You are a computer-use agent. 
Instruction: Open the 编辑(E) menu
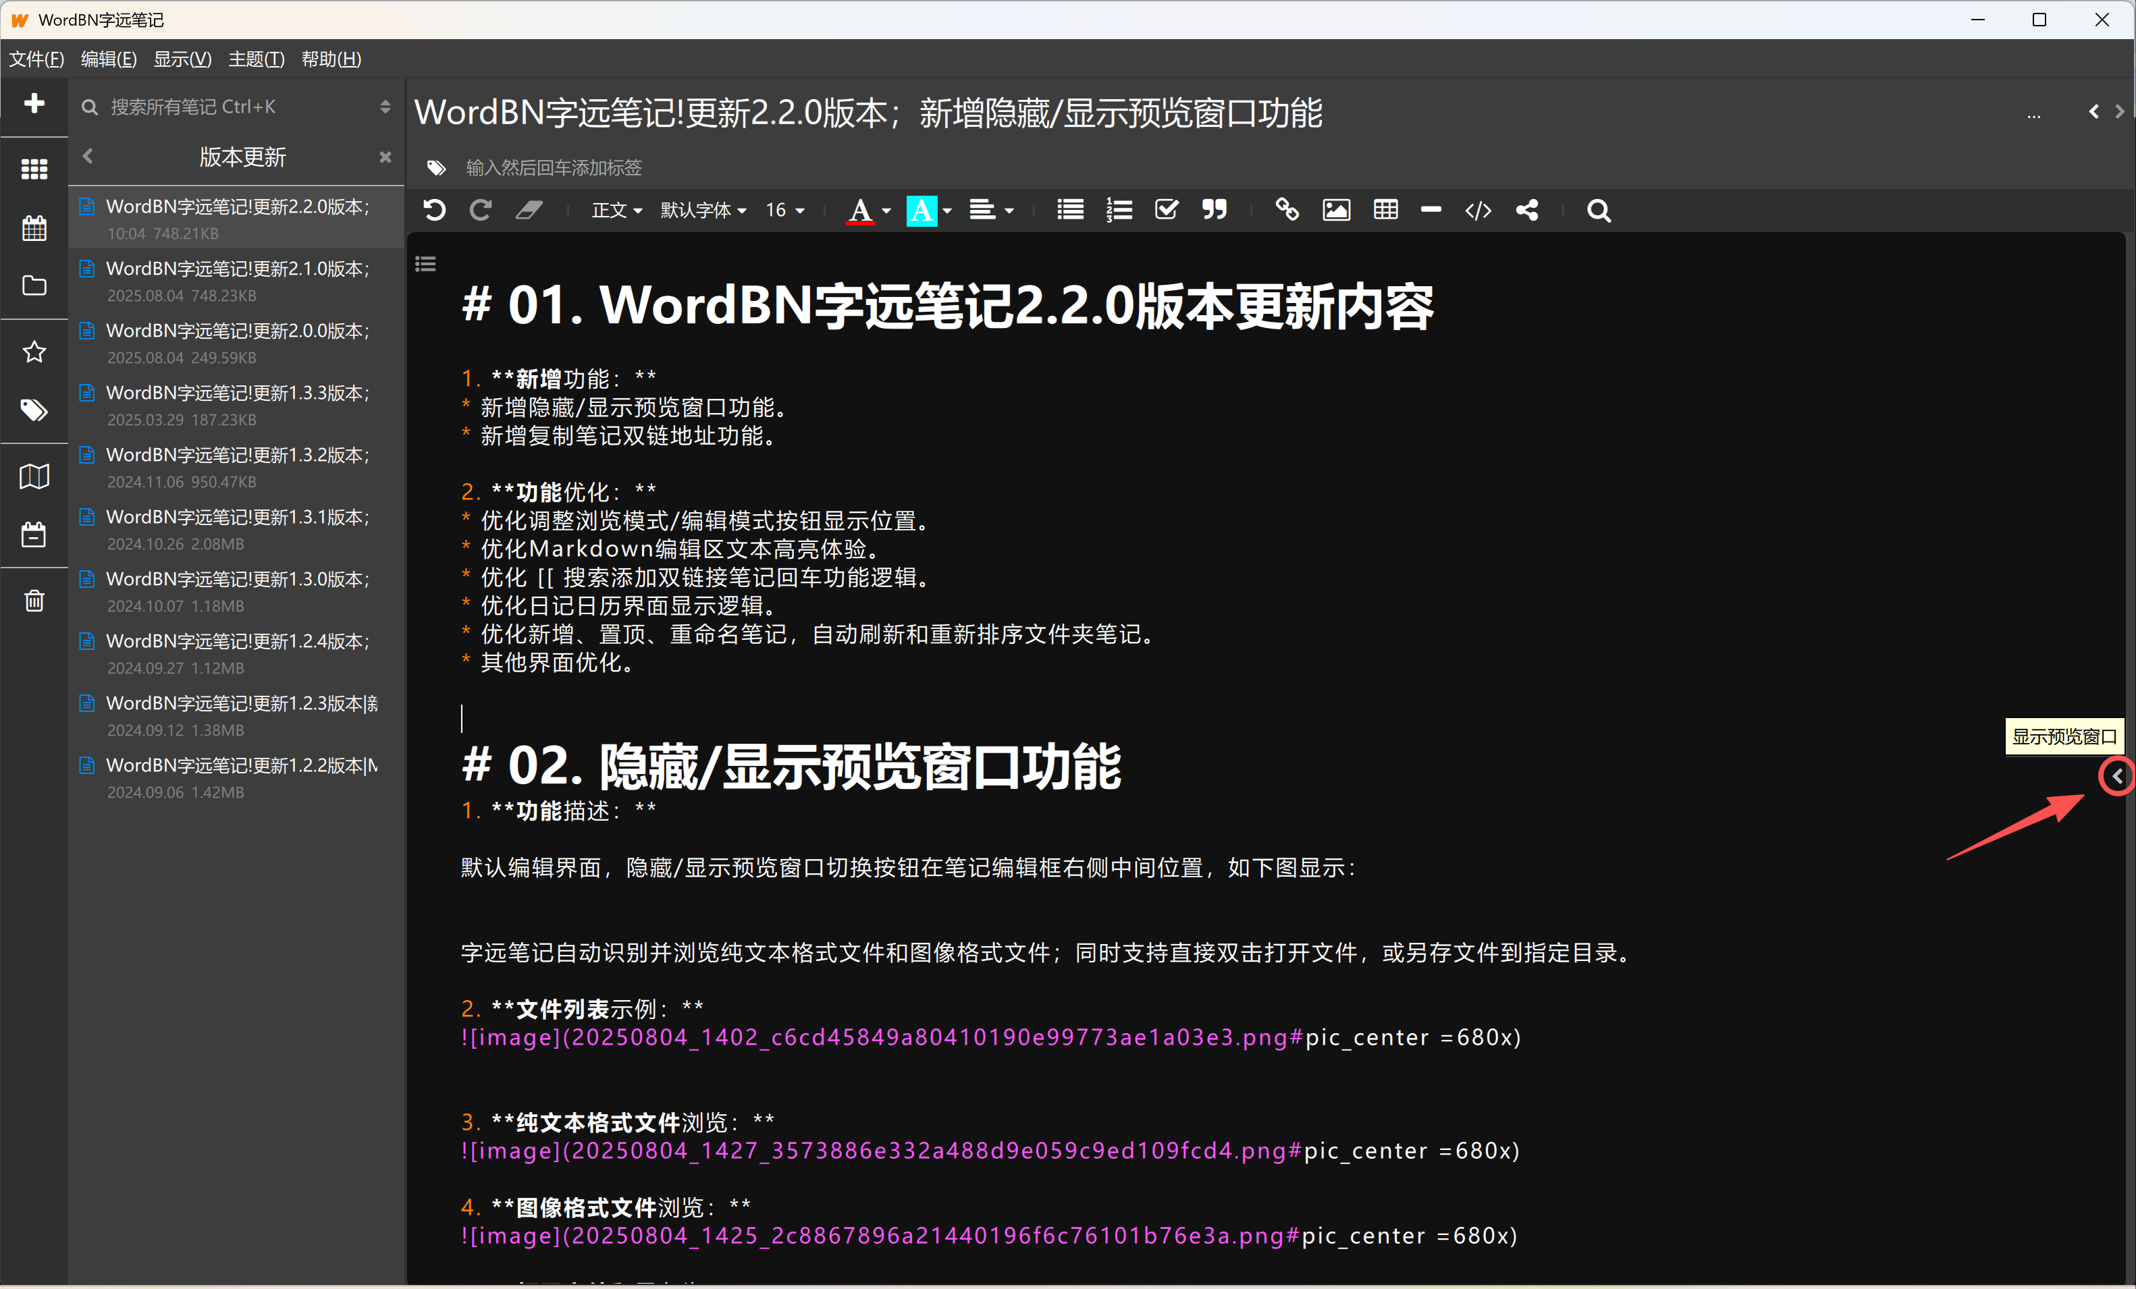click(109, 59)
